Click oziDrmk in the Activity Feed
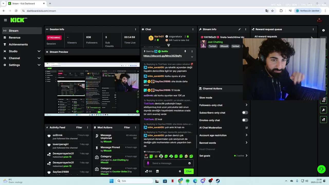This screenshot has width=329, height=185. pos(58,135)
